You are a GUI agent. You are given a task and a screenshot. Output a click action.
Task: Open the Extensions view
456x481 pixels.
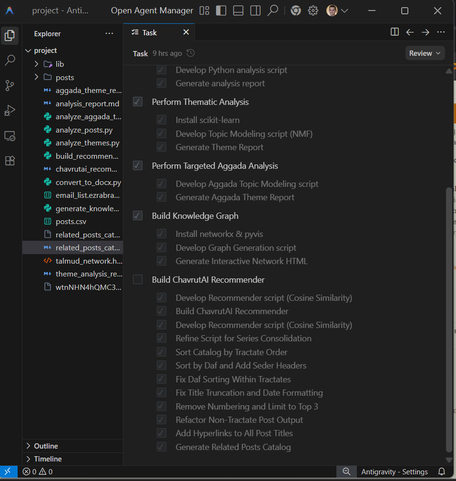pyautogui.click(x=10, y=161)
